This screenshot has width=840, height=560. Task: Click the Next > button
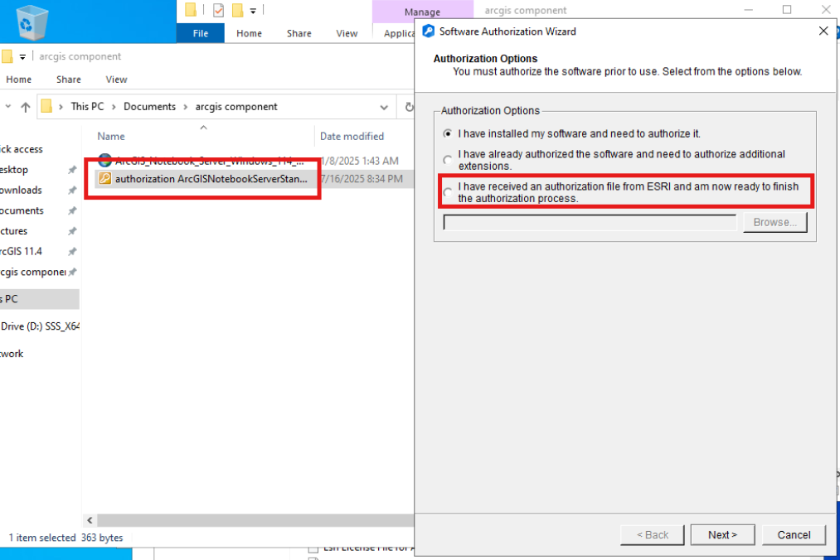723,535
